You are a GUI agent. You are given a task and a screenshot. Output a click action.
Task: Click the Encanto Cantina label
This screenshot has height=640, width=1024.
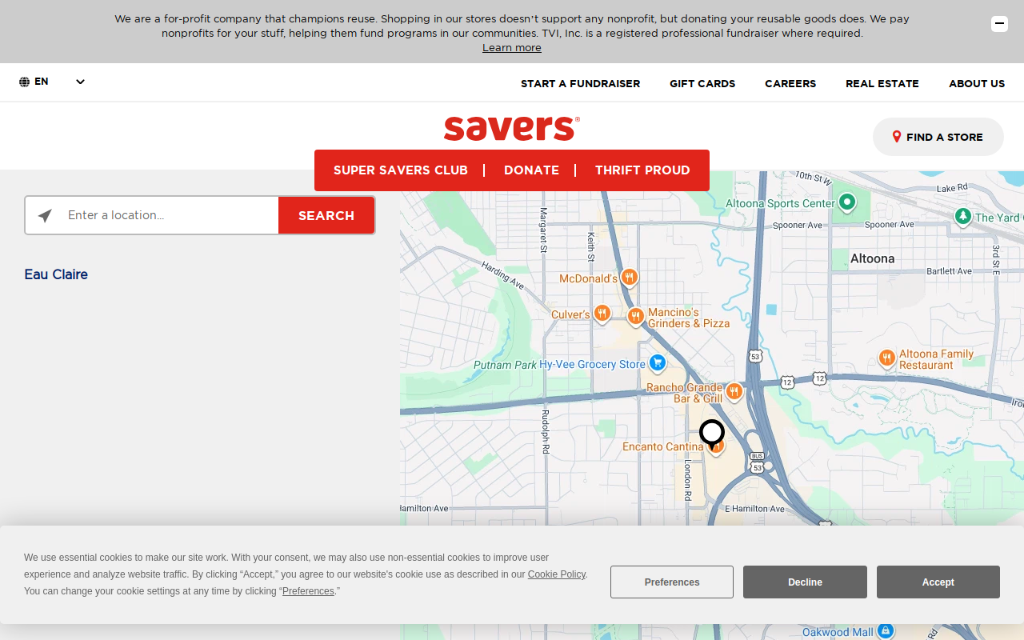(x=662, y=446)
